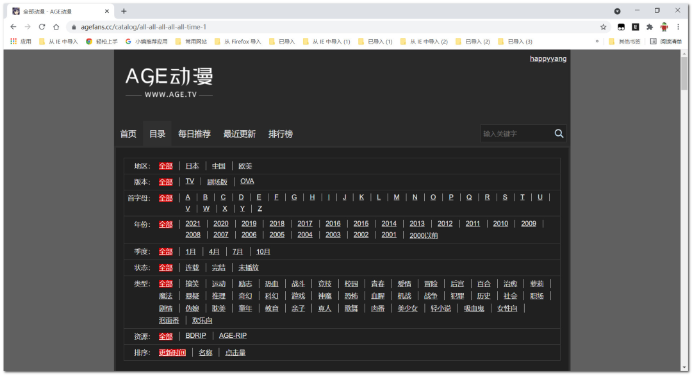The width and height of the screenshot is (692, 375).
Task: Open the Chrome extensions puzzle icon
Action: point(650,27)
